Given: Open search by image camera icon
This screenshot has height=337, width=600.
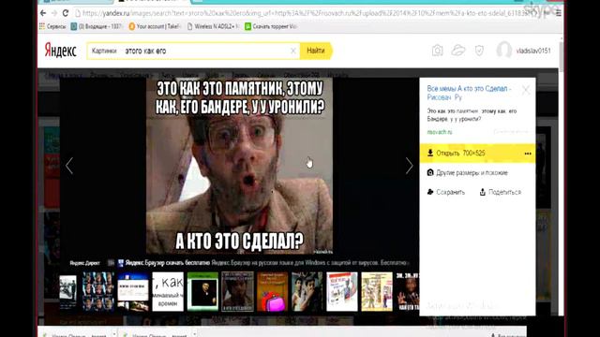Looking at the screenshot, I should pyautogui.click(x=438, y=51).
